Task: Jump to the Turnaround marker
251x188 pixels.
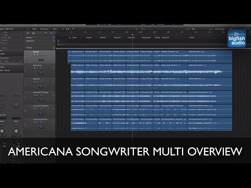Action: pyautogui.click(x=146, y=38)
